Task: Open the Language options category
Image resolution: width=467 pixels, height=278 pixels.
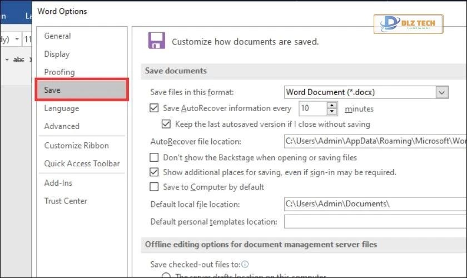Action: (x=62, y=108)
